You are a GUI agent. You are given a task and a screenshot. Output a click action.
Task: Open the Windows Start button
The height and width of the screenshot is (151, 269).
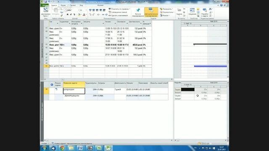tap(44, 148)
